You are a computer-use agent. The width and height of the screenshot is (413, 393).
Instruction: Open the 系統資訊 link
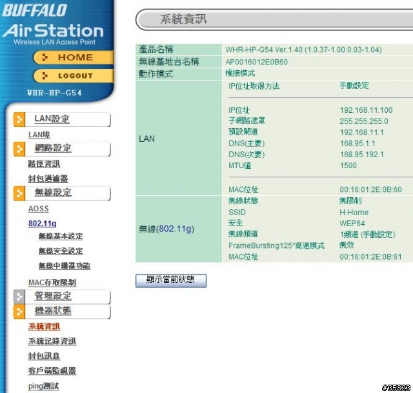[44, 327]
